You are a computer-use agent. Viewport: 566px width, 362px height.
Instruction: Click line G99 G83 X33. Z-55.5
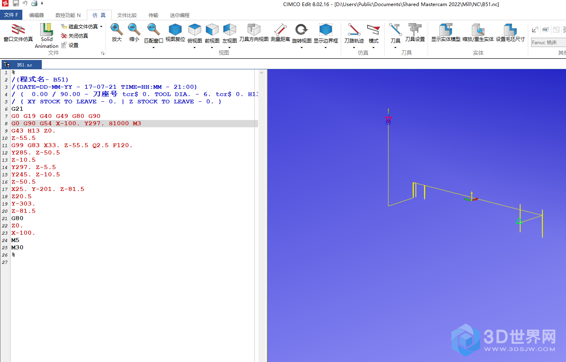coord(72,145)
